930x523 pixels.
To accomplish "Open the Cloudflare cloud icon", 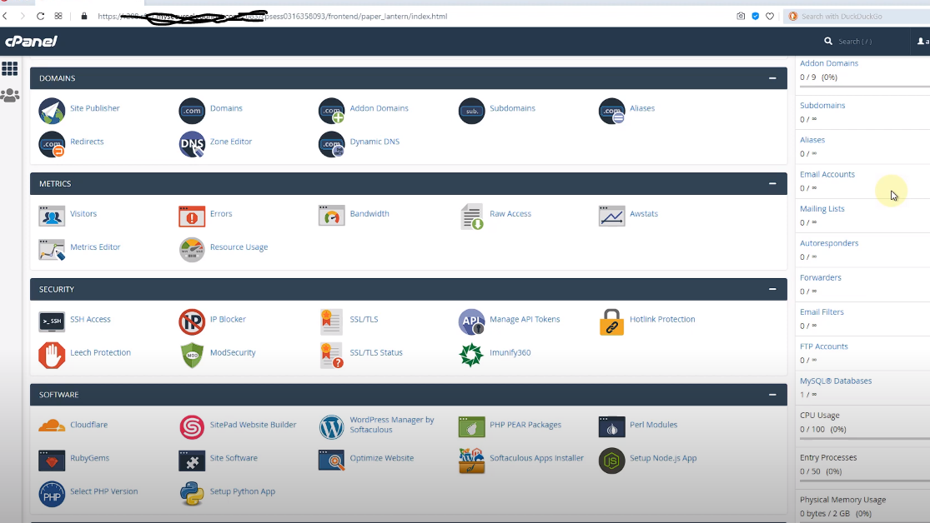I will [x=52, y=426].
